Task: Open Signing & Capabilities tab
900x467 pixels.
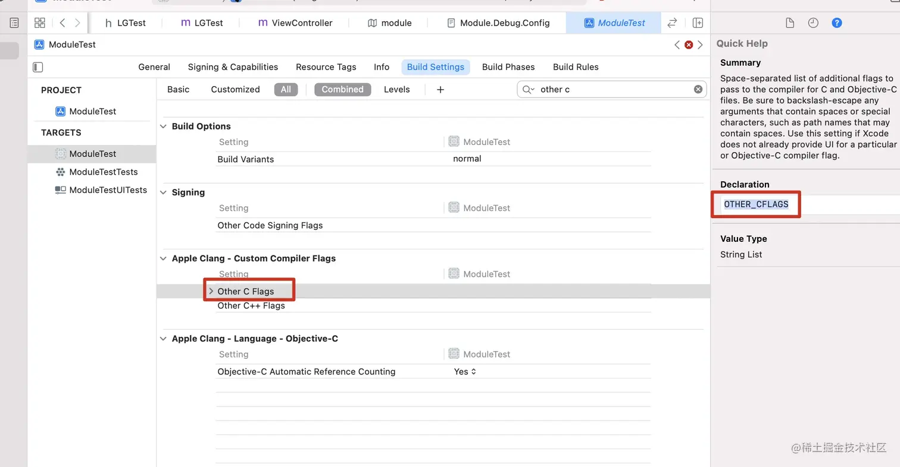Action: (233, 67)
